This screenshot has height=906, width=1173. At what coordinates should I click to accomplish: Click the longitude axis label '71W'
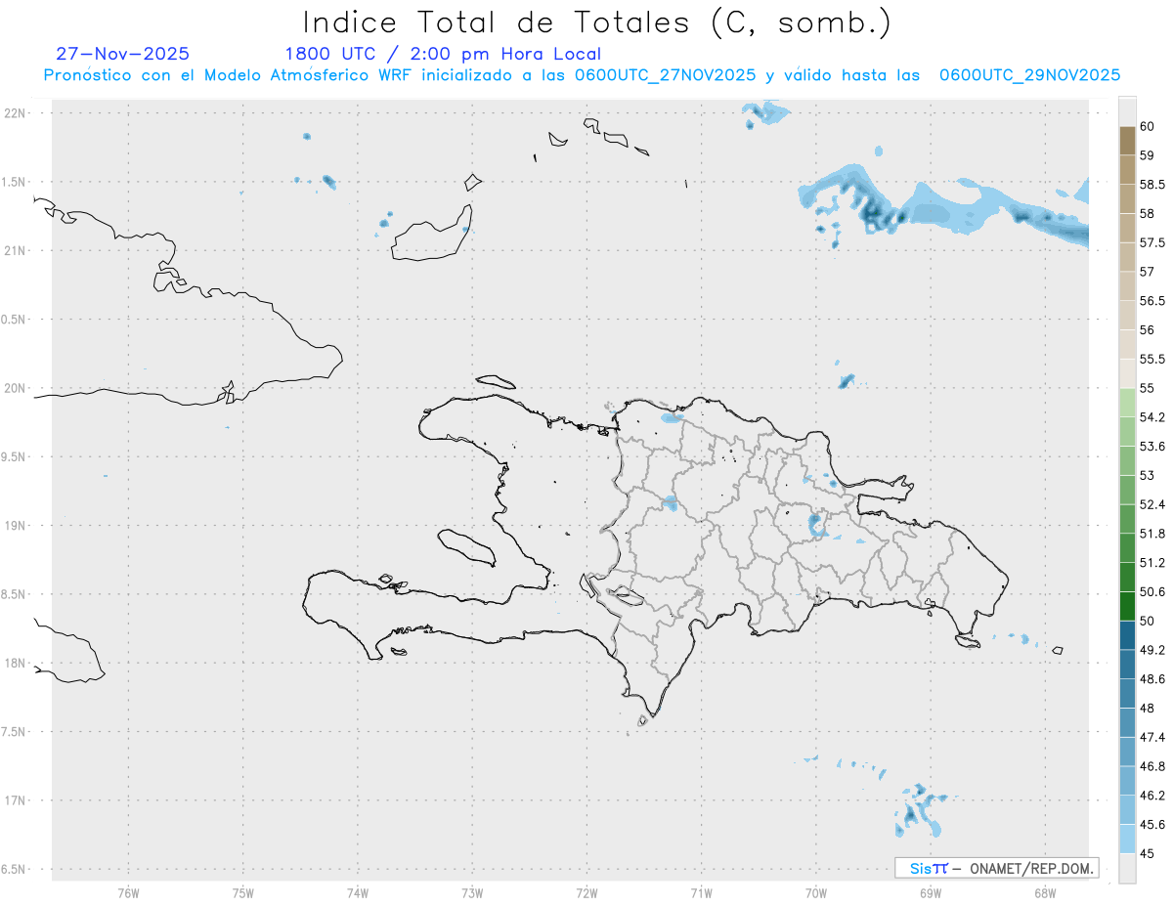click(x=701, y=892)
